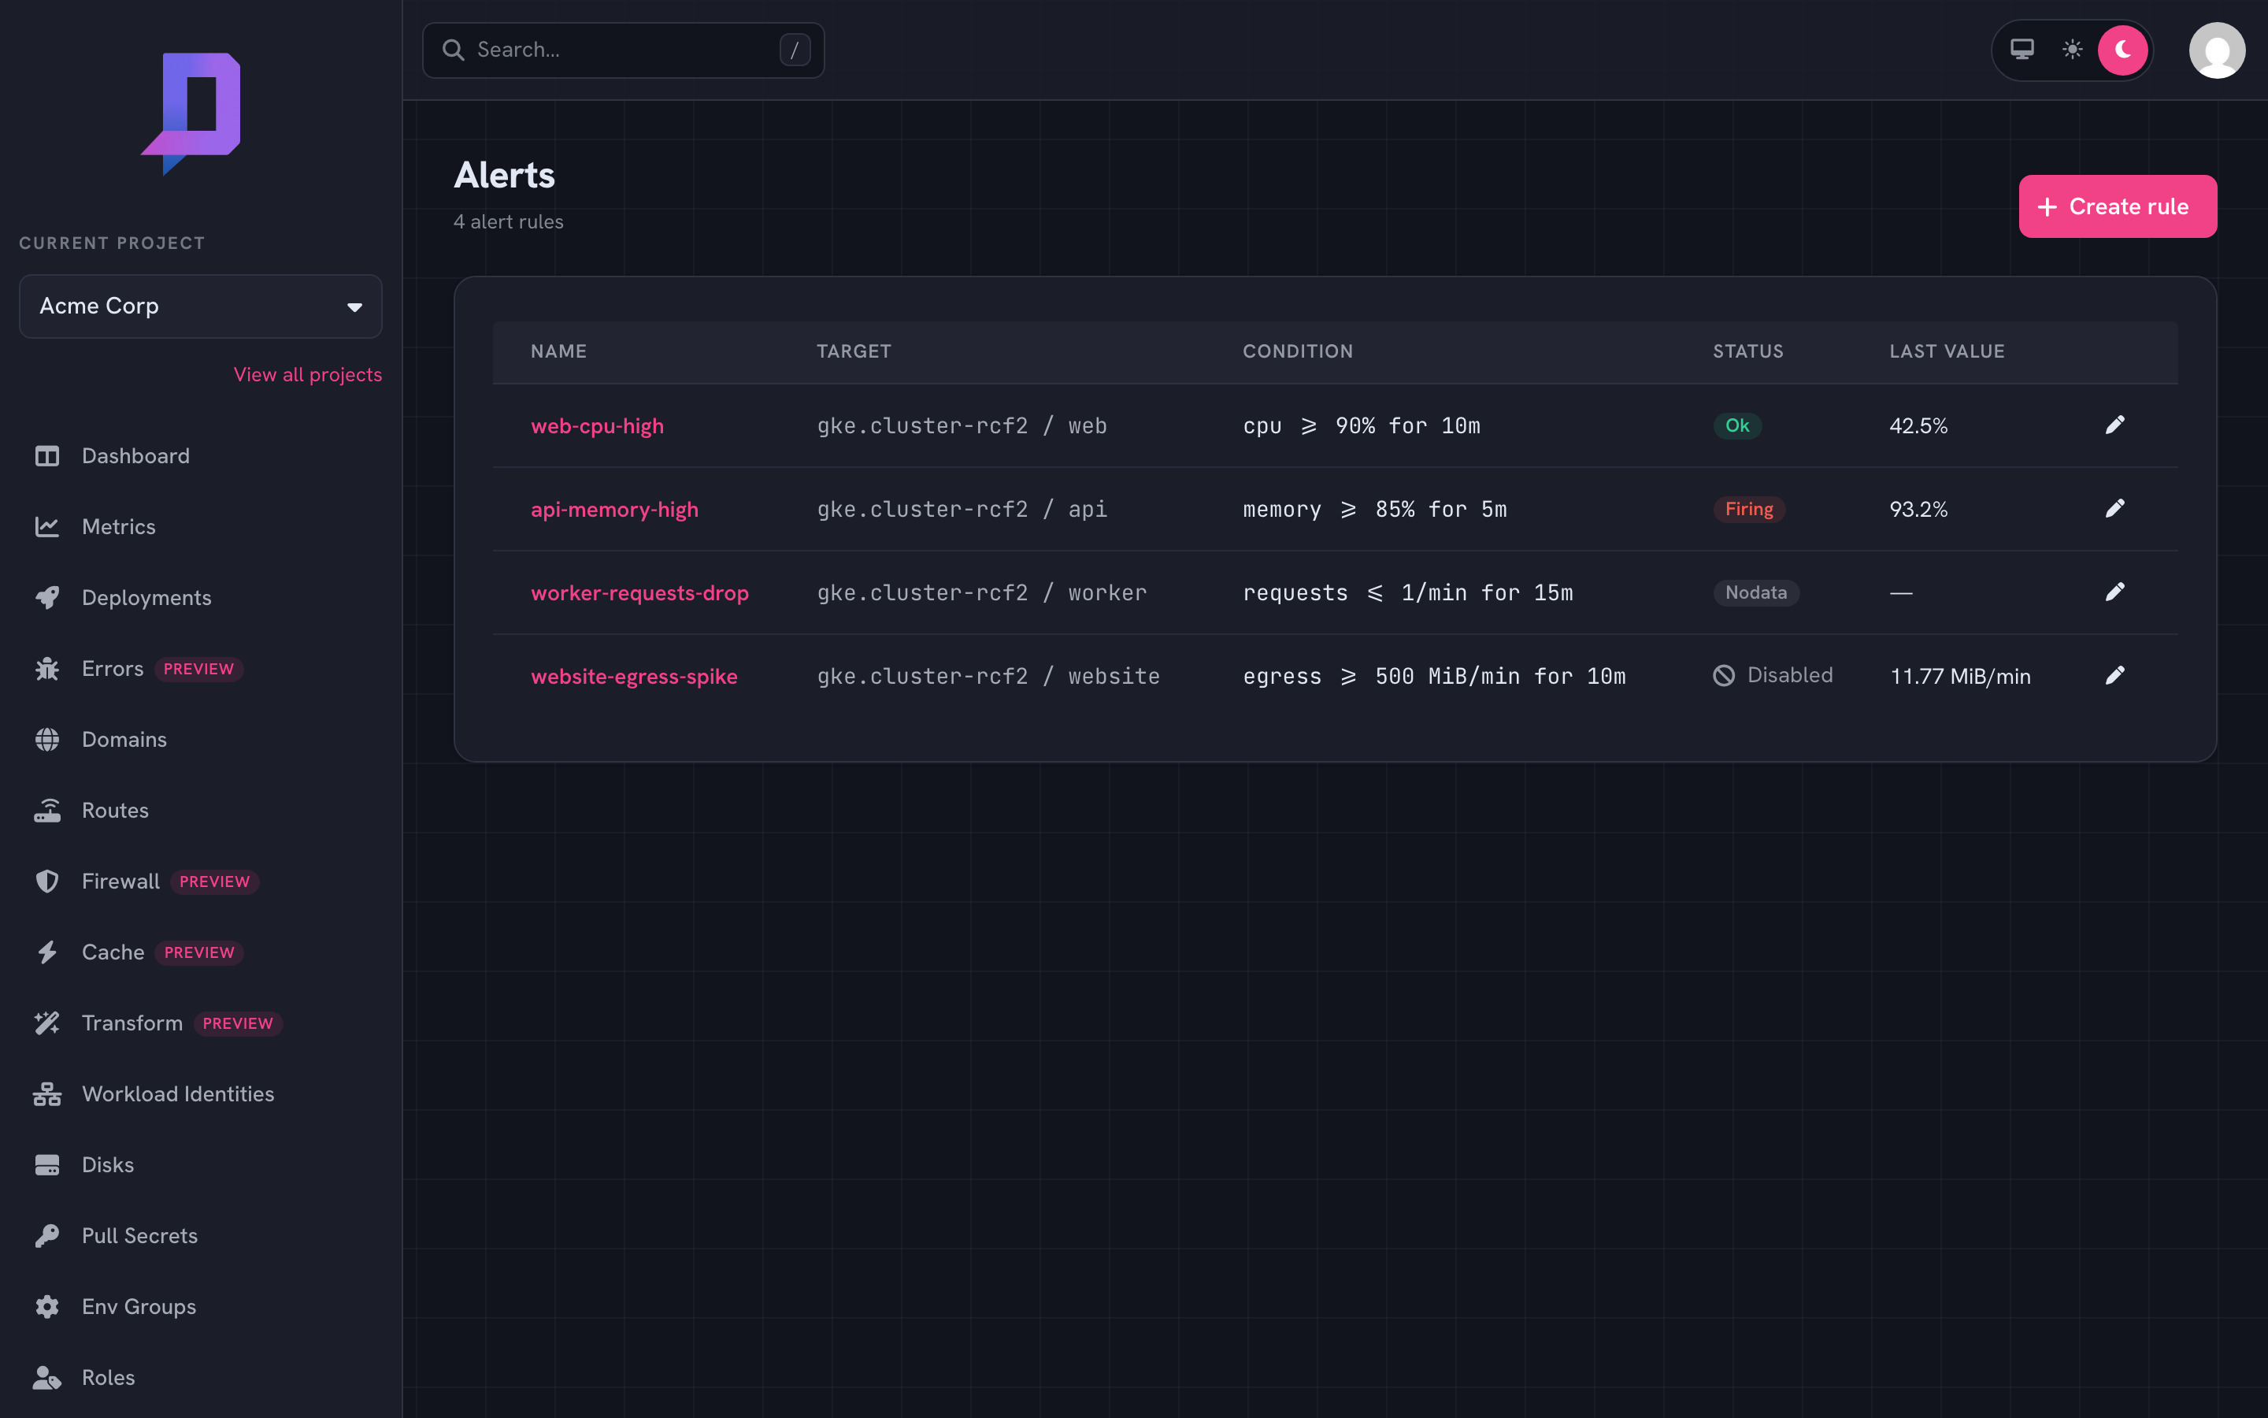Click the 'cpu ≥ 90% for 10m' condition
Viewport: 2268px width, 1418px height.
[1361, 425]
